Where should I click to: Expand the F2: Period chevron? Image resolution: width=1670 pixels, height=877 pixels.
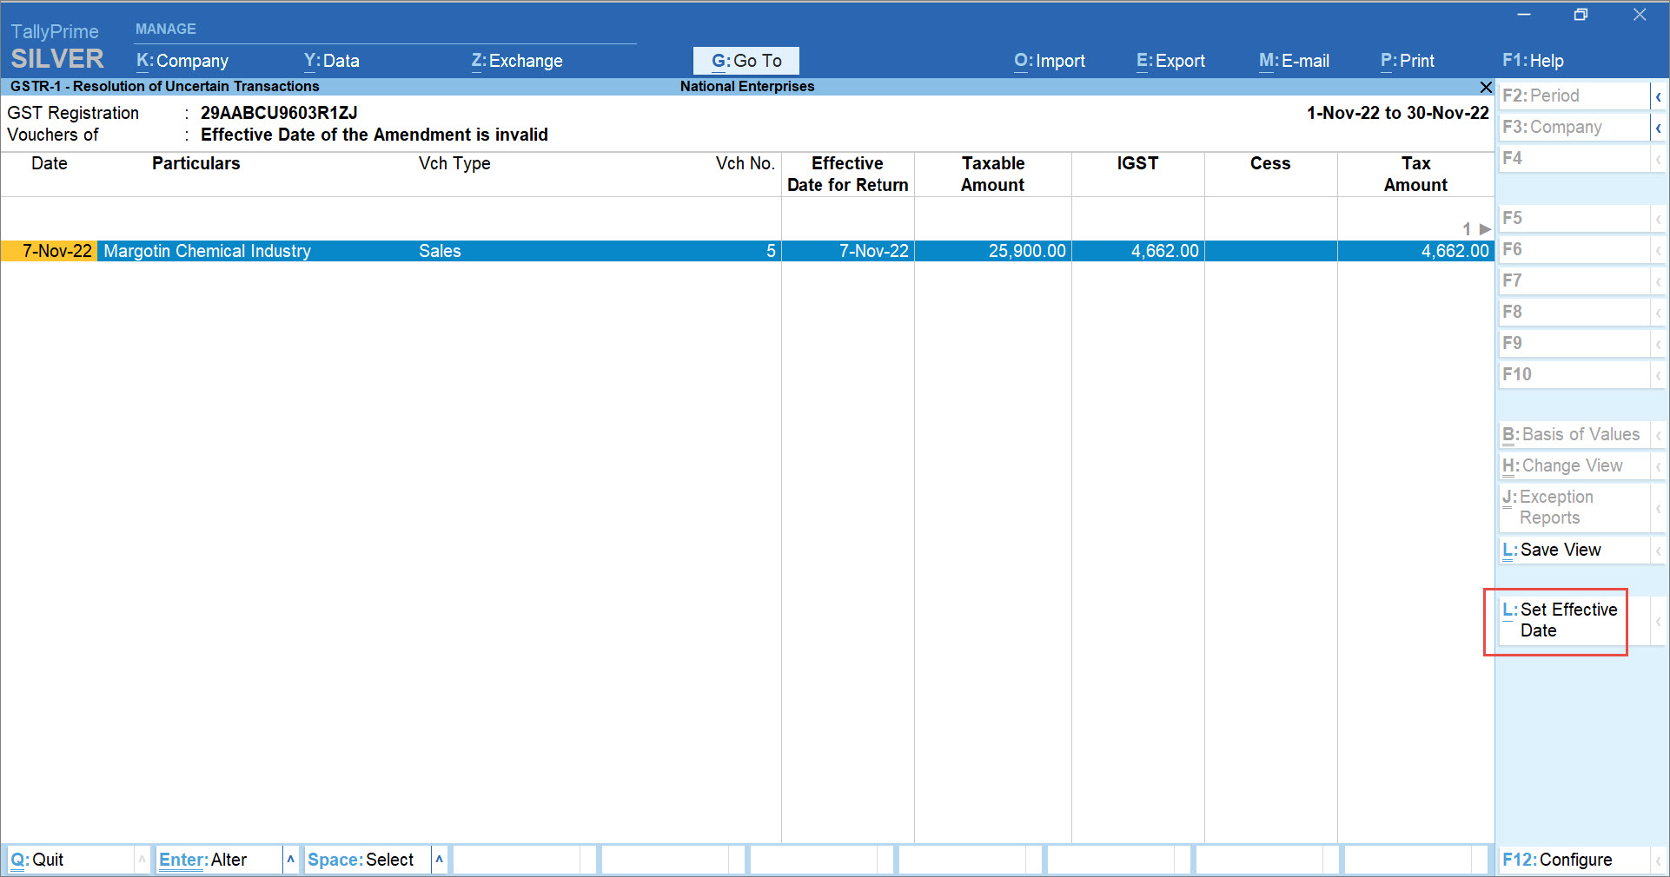click(x=1659, y=96)
